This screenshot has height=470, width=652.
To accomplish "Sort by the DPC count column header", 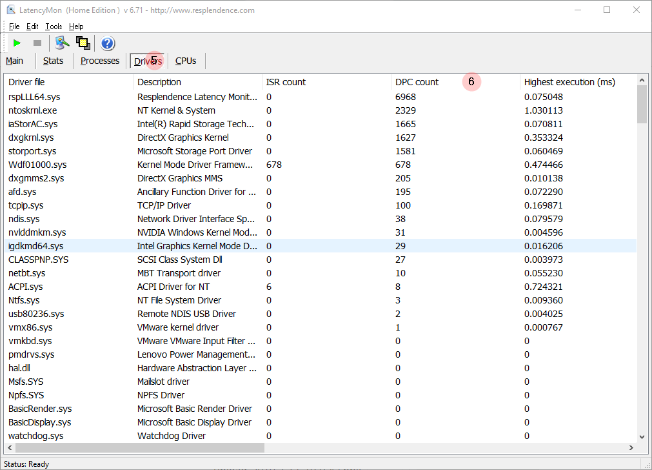I will (x=455, y=82).
